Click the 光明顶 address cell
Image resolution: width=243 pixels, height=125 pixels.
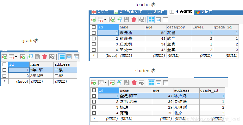click(x=186, y=107)
